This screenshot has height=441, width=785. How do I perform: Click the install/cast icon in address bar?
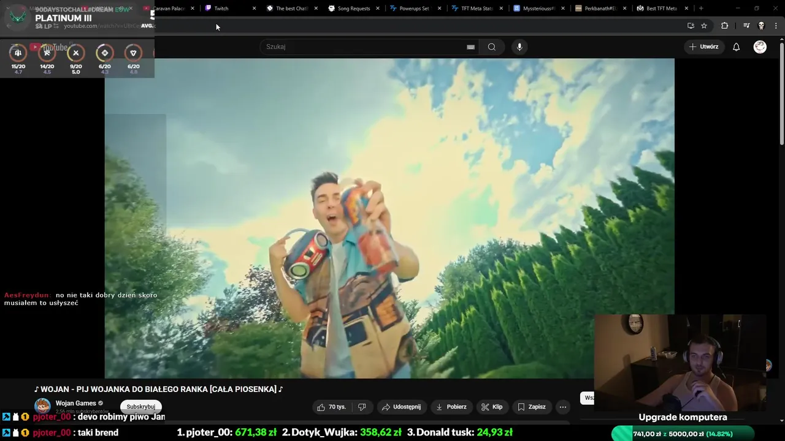click(x=691, y=26)
